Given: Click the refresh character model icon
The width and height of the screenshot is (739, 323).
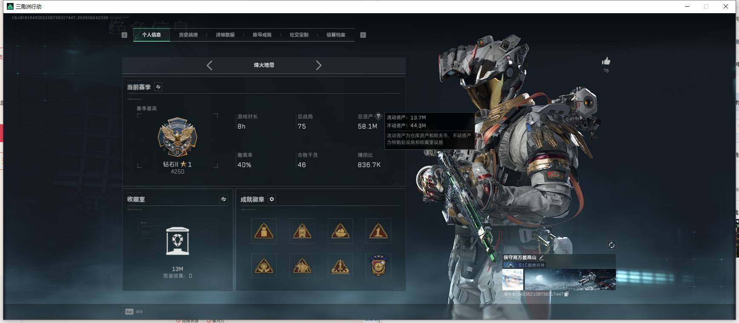Looking at the screenshot, I should pyautogui.click(x=611, y=245).
